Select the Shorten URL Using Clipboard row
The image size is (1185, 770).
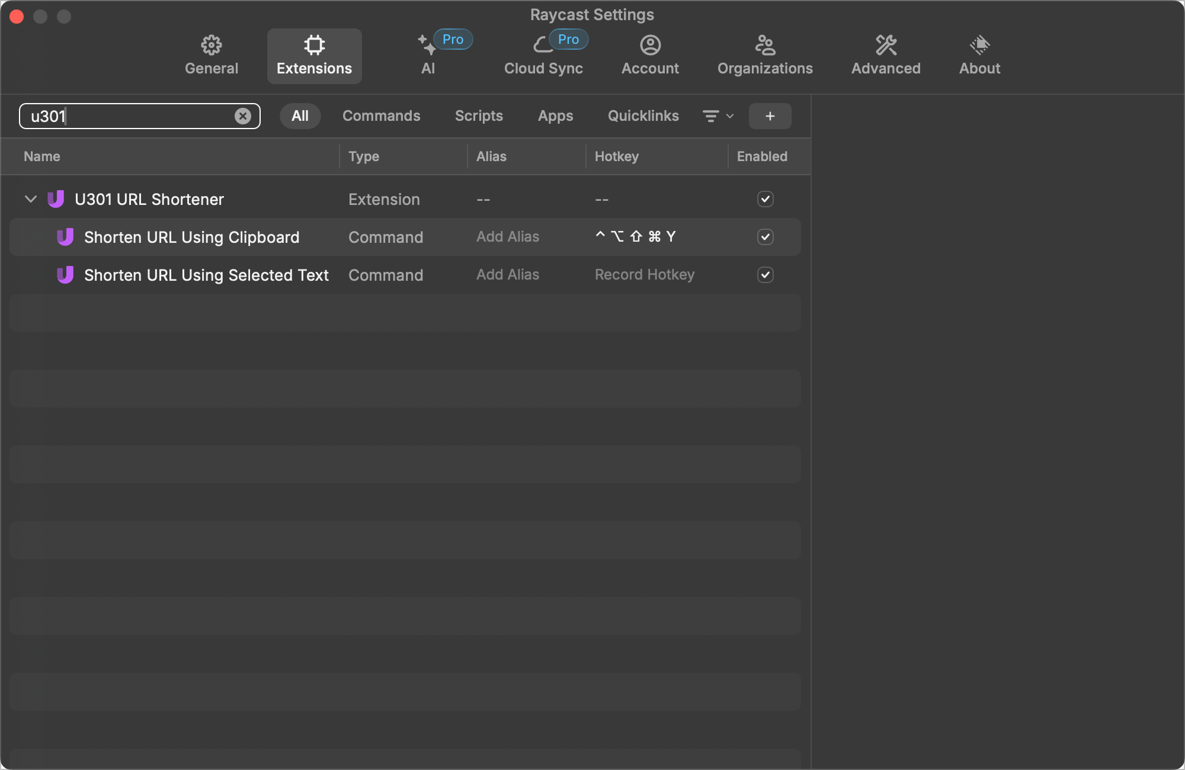pyautogui.click(x=405, y=237)
